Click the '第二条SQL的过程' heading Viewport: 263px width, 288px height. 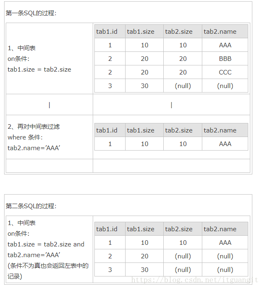click(31, 206)
